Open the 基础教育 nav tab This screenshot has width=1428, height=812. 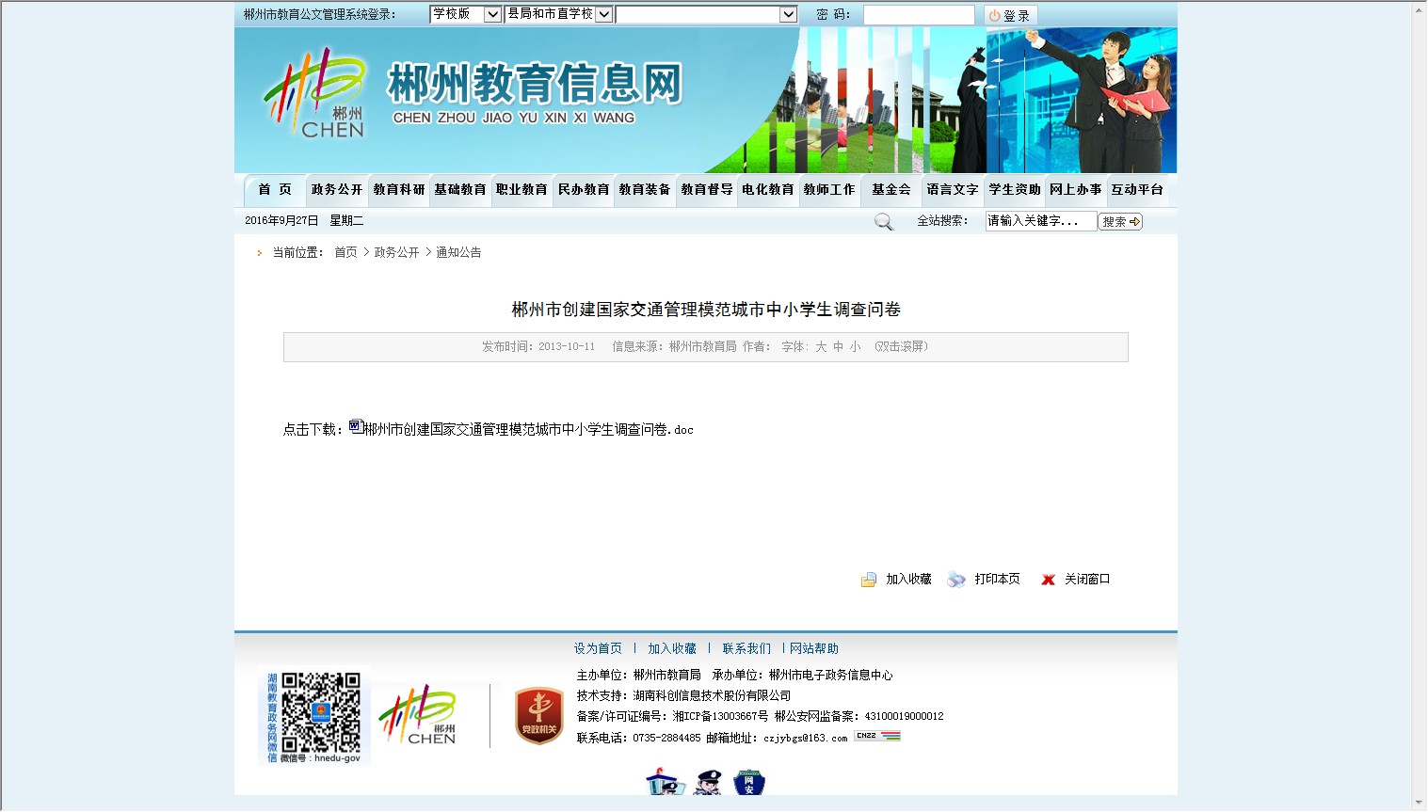point(460,190)
